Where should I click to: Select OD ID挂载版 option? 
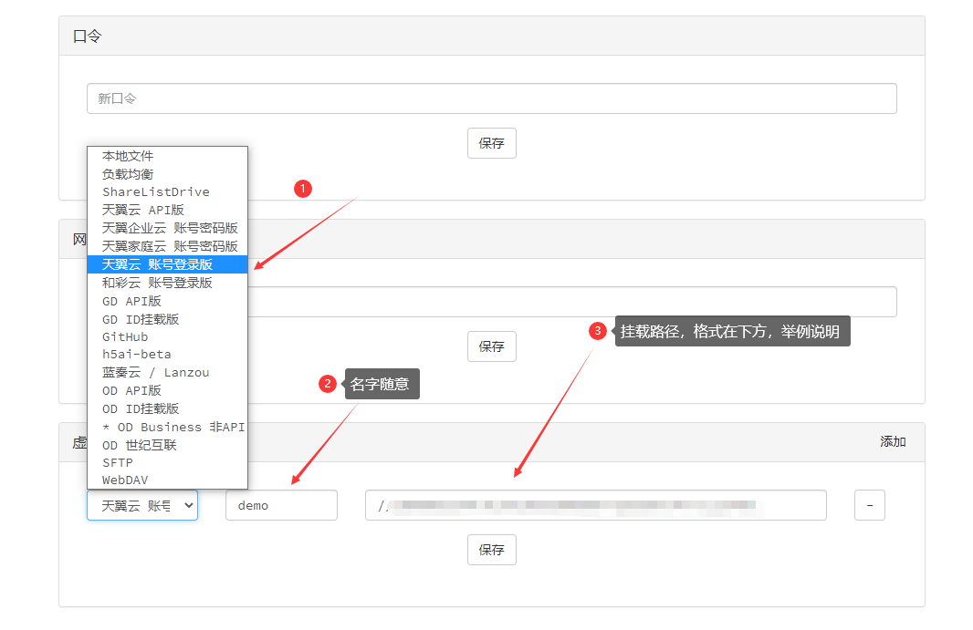tap(168, 408)
